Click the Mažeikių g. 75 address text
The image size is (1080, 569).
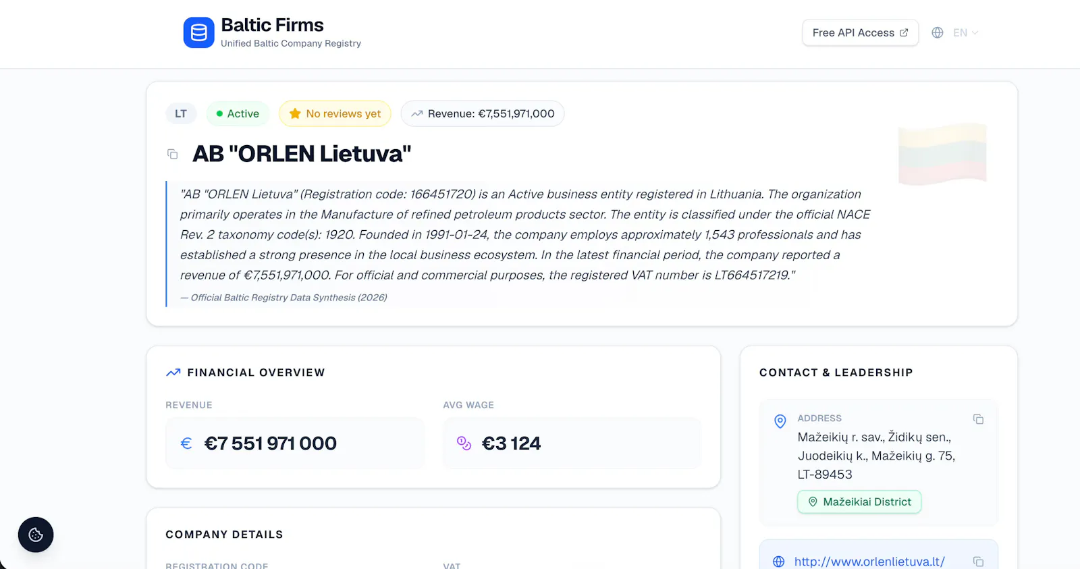tap(913, 456)
